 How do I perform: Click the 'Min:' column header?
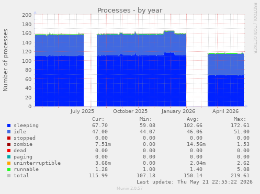145,119
